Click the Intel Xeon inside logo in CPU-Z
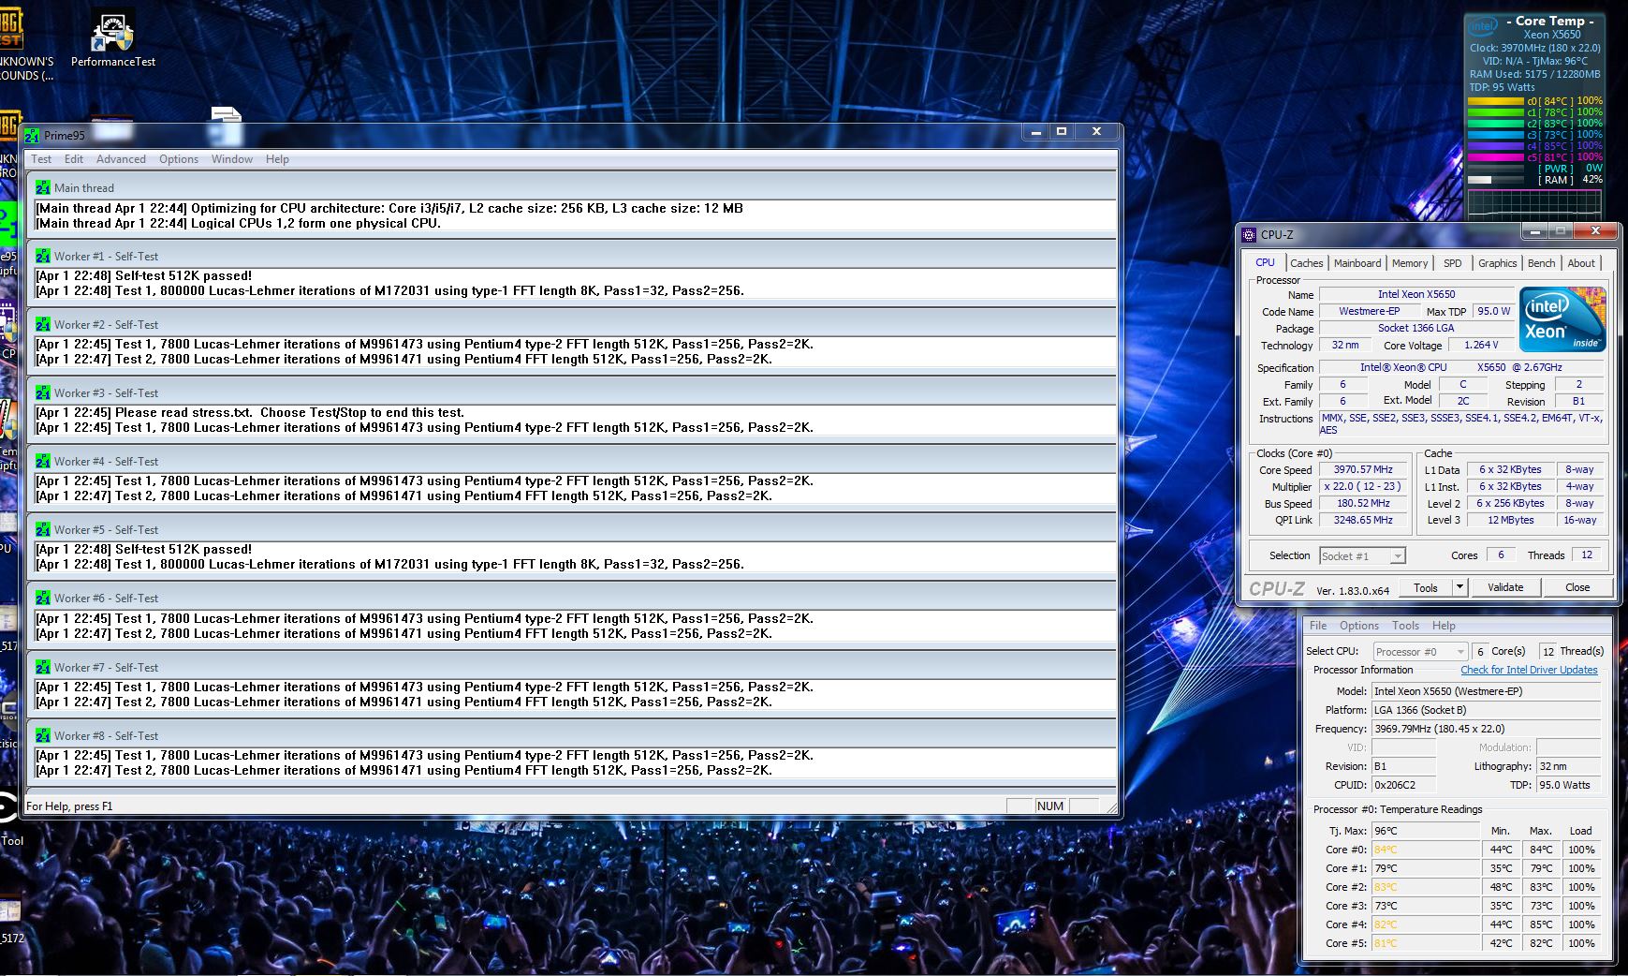This screenshot has height=976, width=1628. [x=1562, y=319]
